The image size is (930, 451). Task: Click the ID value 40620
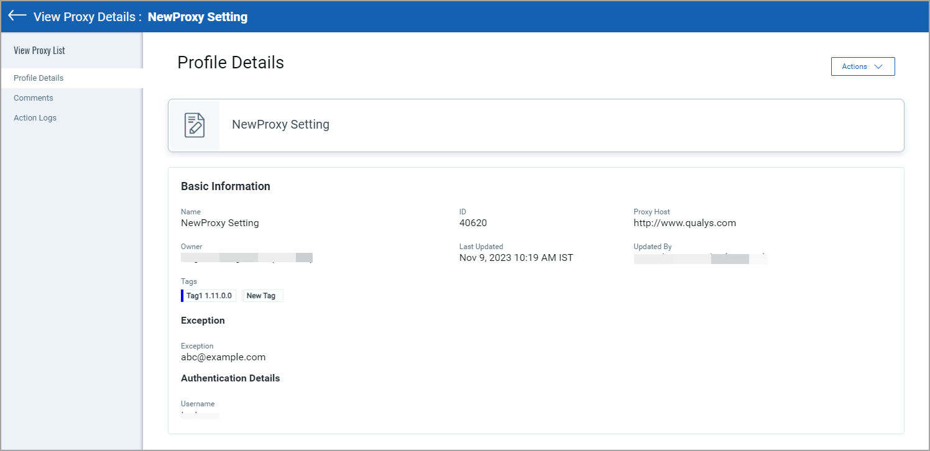pos(473,223)
